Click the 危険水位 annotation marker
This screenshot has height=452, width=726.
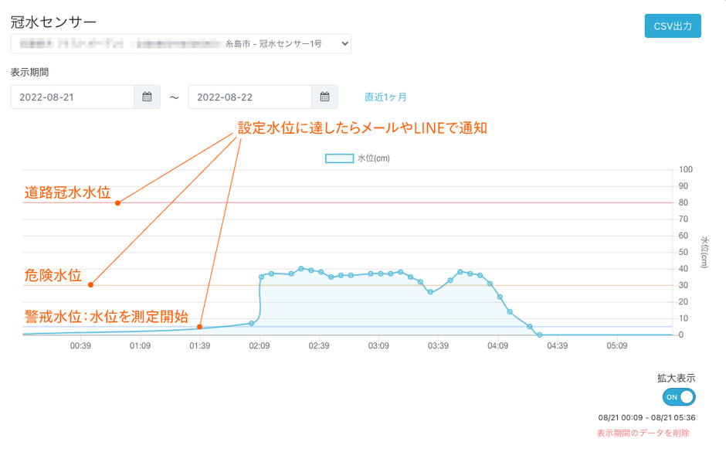(91, 284)
